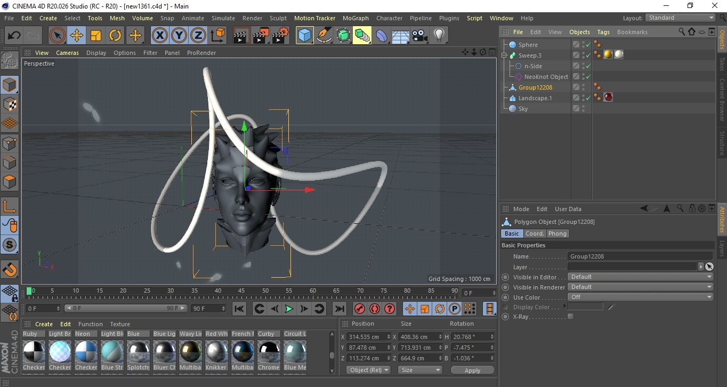Click the Deformer (bend) icon

click(381, 36)
